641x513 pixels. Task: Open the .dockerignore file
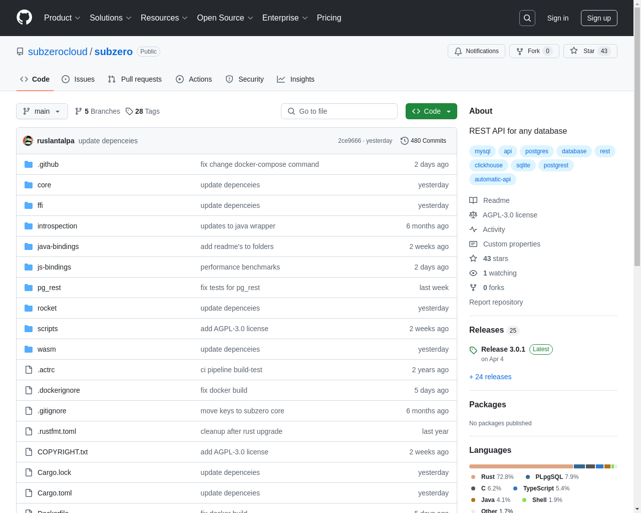pyautogui.click(x=59, y=390)
